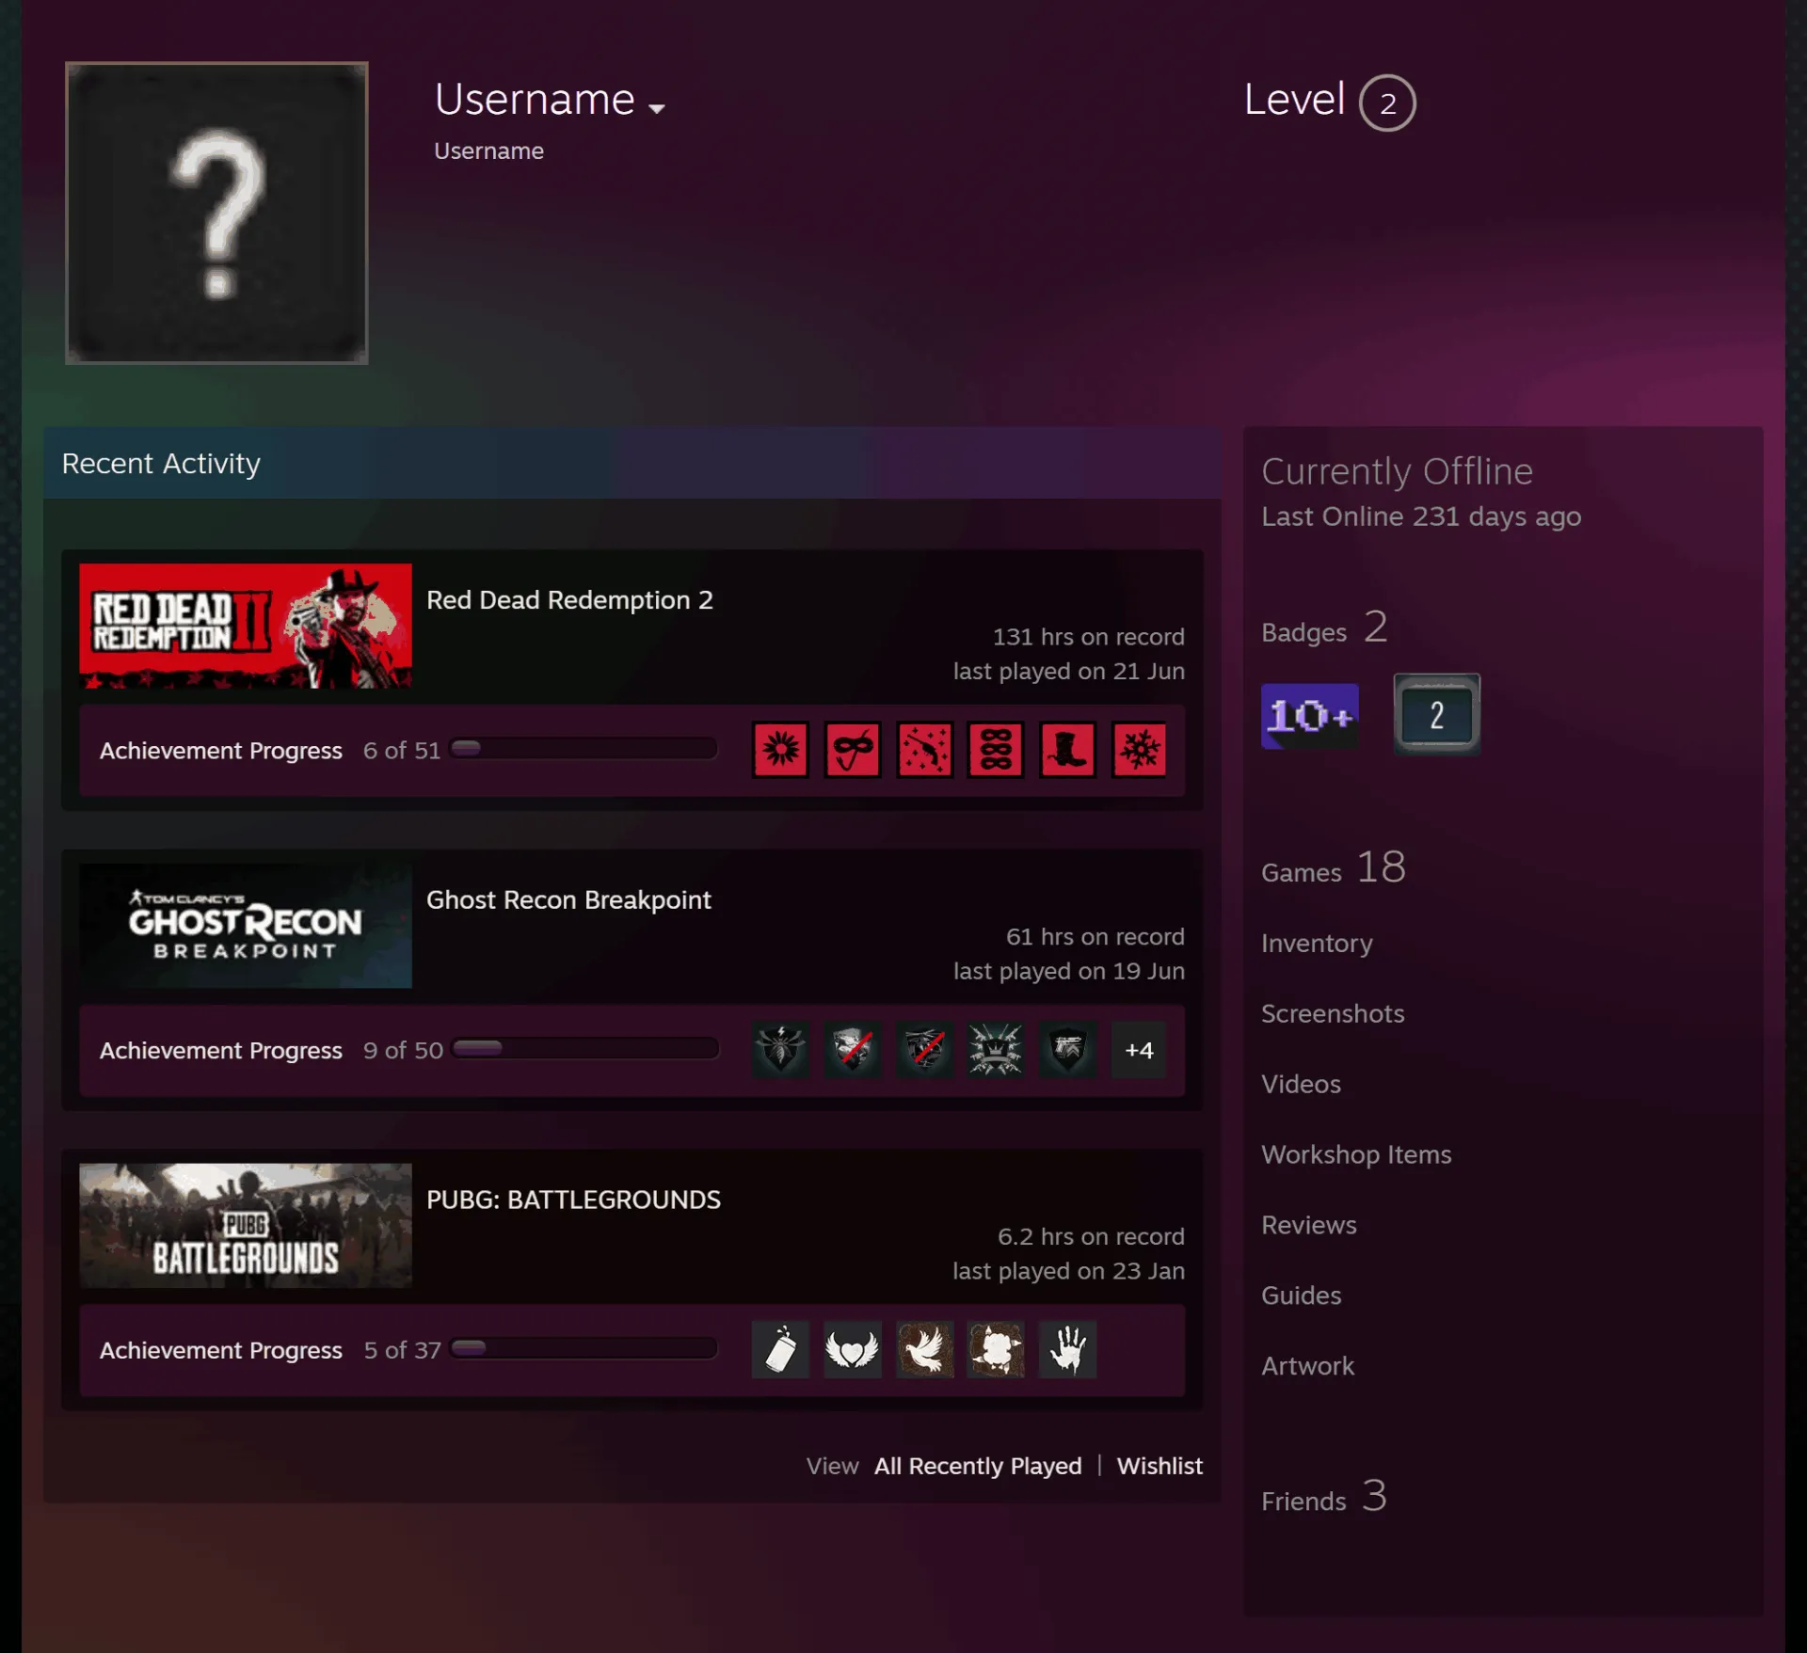Open the Friends list
1807x1653 pixels.
pos(1323,1497)
